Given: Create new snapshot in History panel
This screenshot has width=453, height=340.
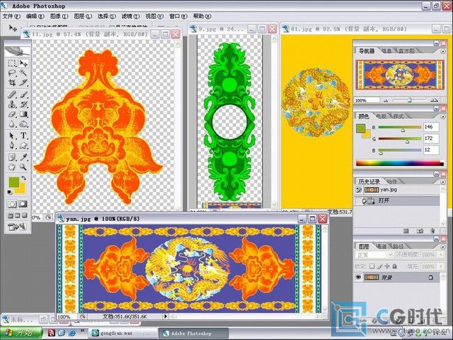Looking at the screenshot, I should click(420, 231).
